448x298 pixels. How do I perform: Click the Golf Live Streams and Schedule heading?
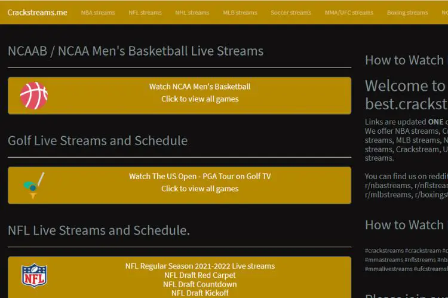point(98,141)
